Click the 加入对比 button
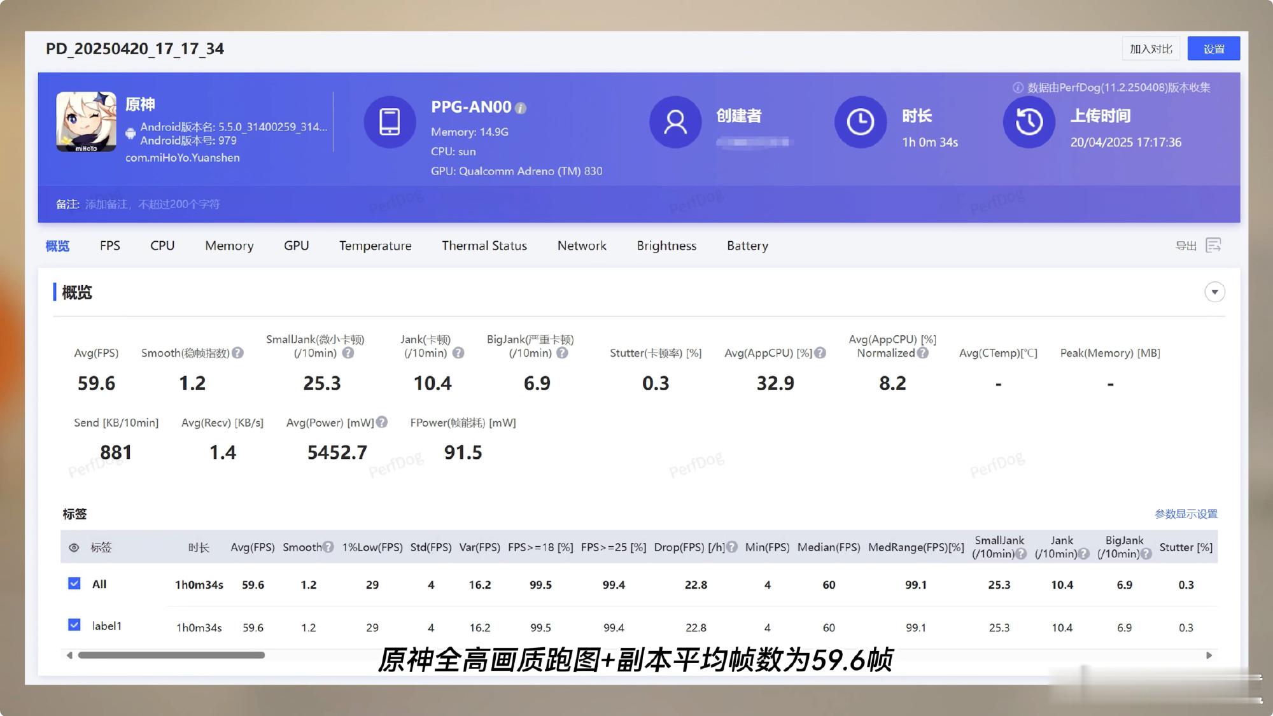This screenshot has width=1273, height=716. [x=1151, y=49]
